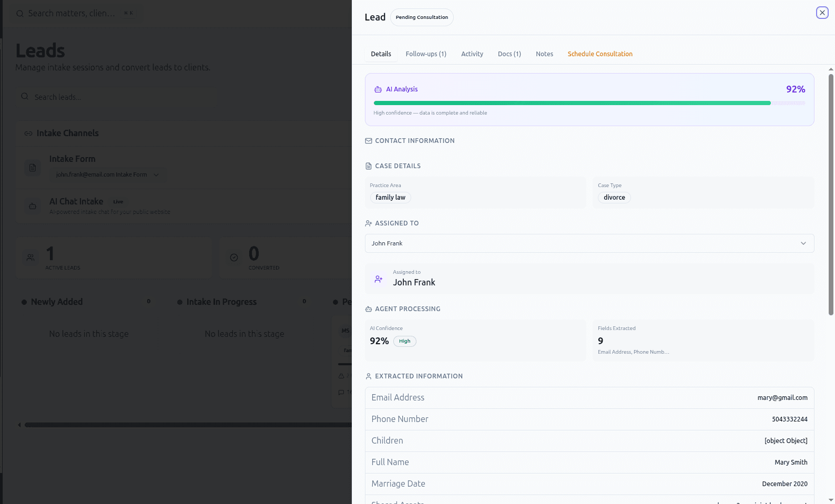The height and width of the screenshot is (504, 835).
Task: Click the Phone Number value 5043332244
Action: point(790,419)
